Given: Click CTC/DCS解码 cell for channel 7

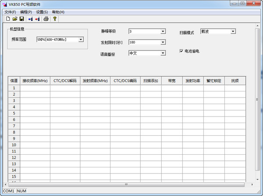Looking at the screenshot, I should coord(65,126).
